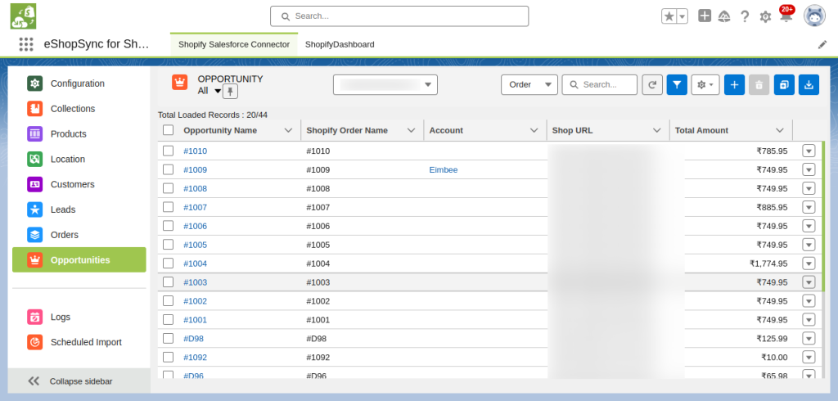Viewport: 838px width, 401px height.
Task: Click the Guidance Center trailhead icon
Action: [724, 16]
